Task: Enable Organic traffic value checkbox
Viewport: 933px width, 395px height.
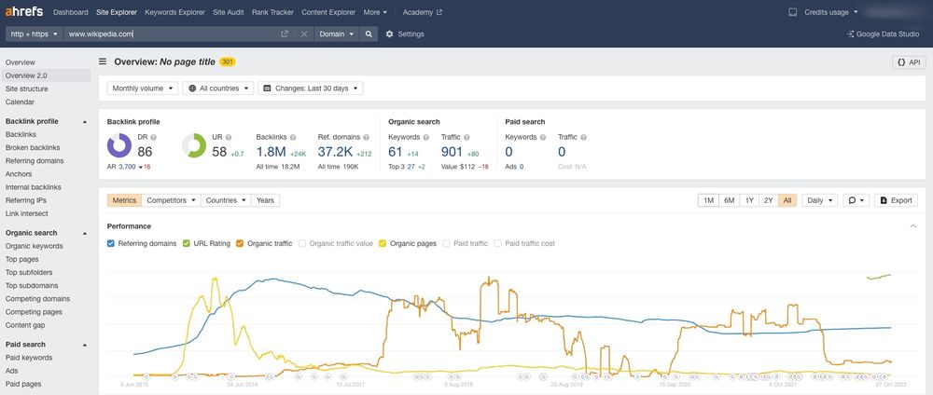Action: click(302, 243)
